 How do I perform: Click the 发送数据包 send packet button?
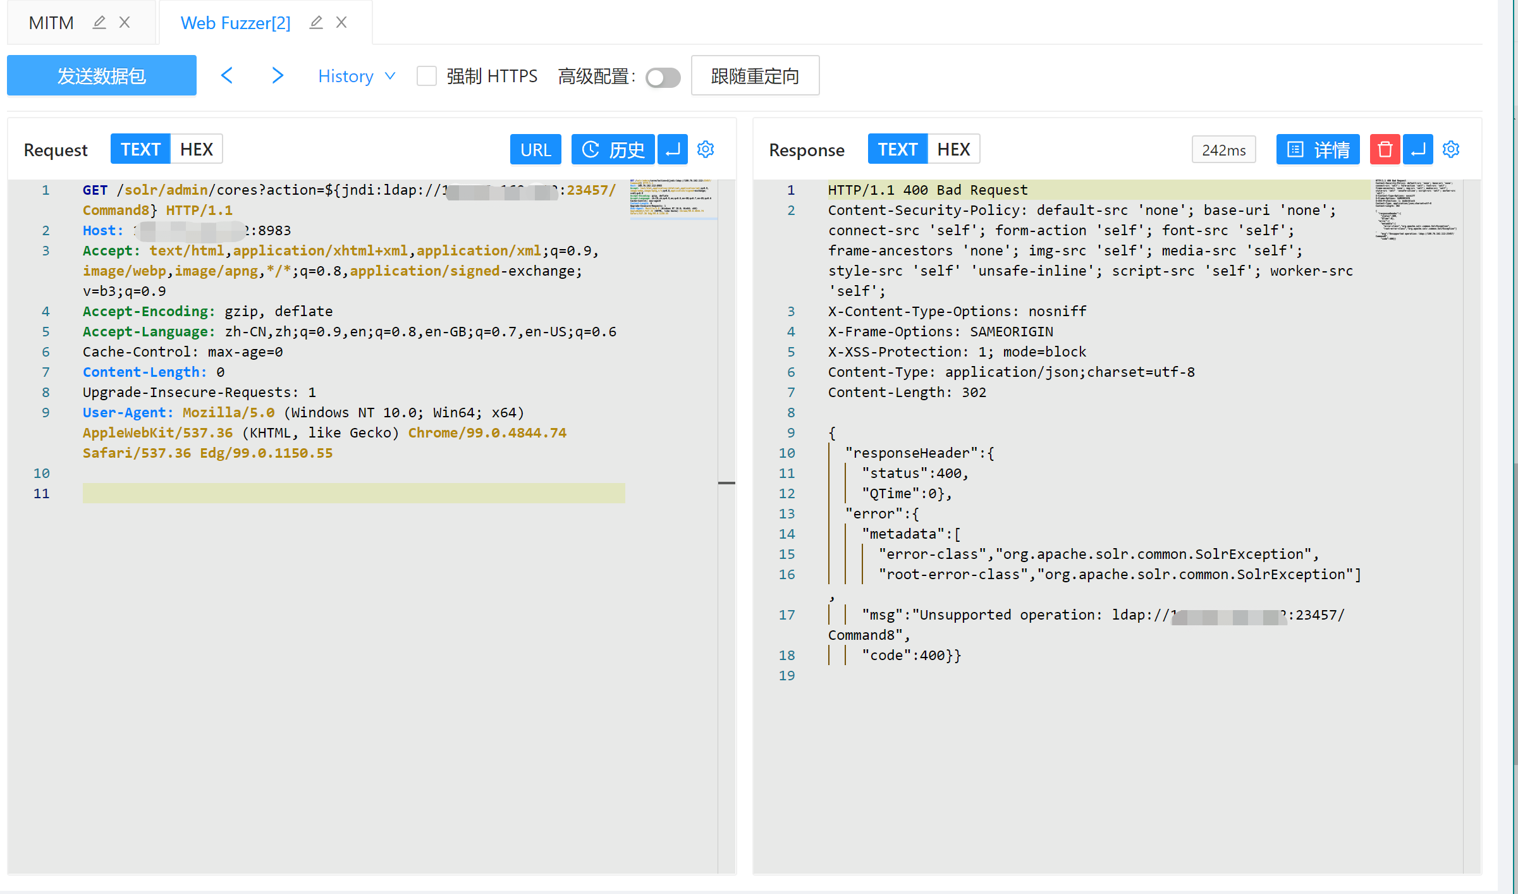pos(102,76)
